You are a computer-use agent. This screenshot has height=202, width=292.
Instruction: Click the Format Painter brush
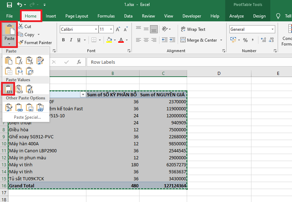[21, 42]
